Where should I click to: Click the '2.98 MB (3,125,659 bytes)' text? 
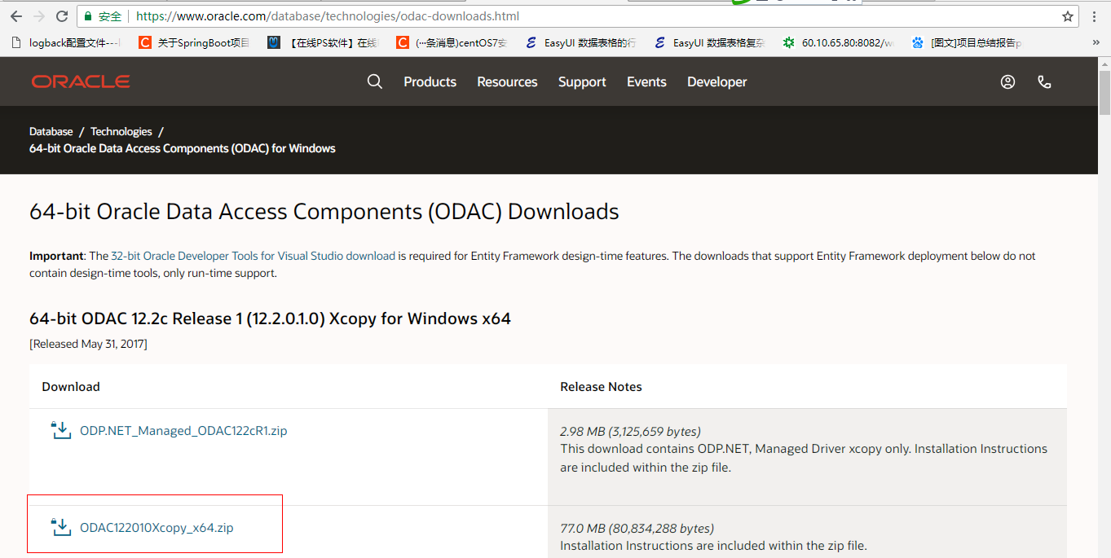point(630,431)
